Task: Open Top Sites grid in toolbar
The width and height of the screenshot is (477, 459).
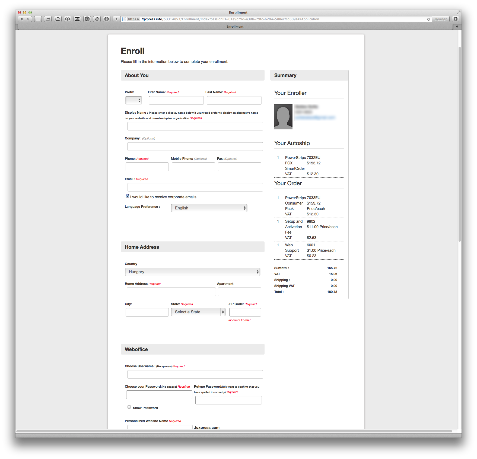Action: [x=38, y=19]
